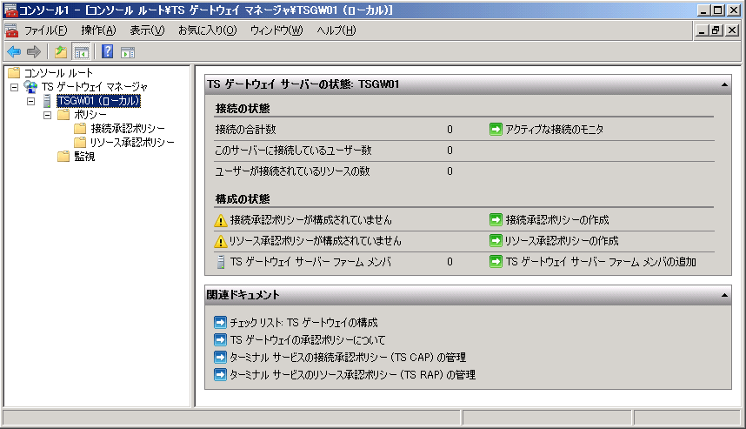Open TS ゲートウェイの承認ポリシーについて link

[x=308, y=340]
